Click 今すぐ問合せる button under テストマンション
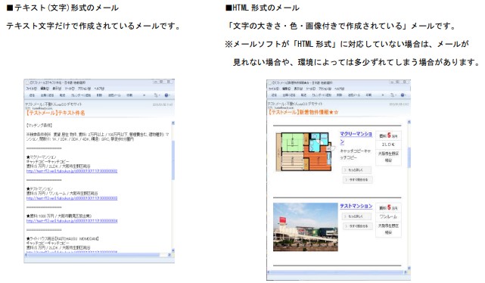Image resolution: width=485 pixels, height=283 pixels. click(357, 226)
